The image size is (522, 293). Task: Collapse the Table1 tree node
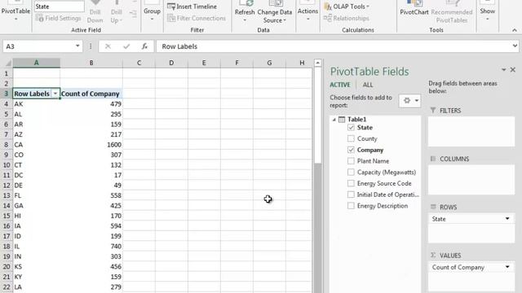click(334, 120)
